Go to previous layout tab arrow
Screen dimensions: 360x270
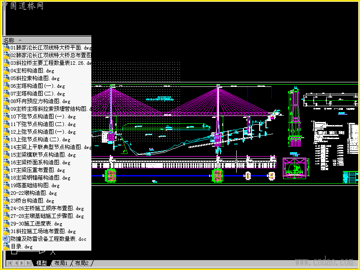coord(16,263)
